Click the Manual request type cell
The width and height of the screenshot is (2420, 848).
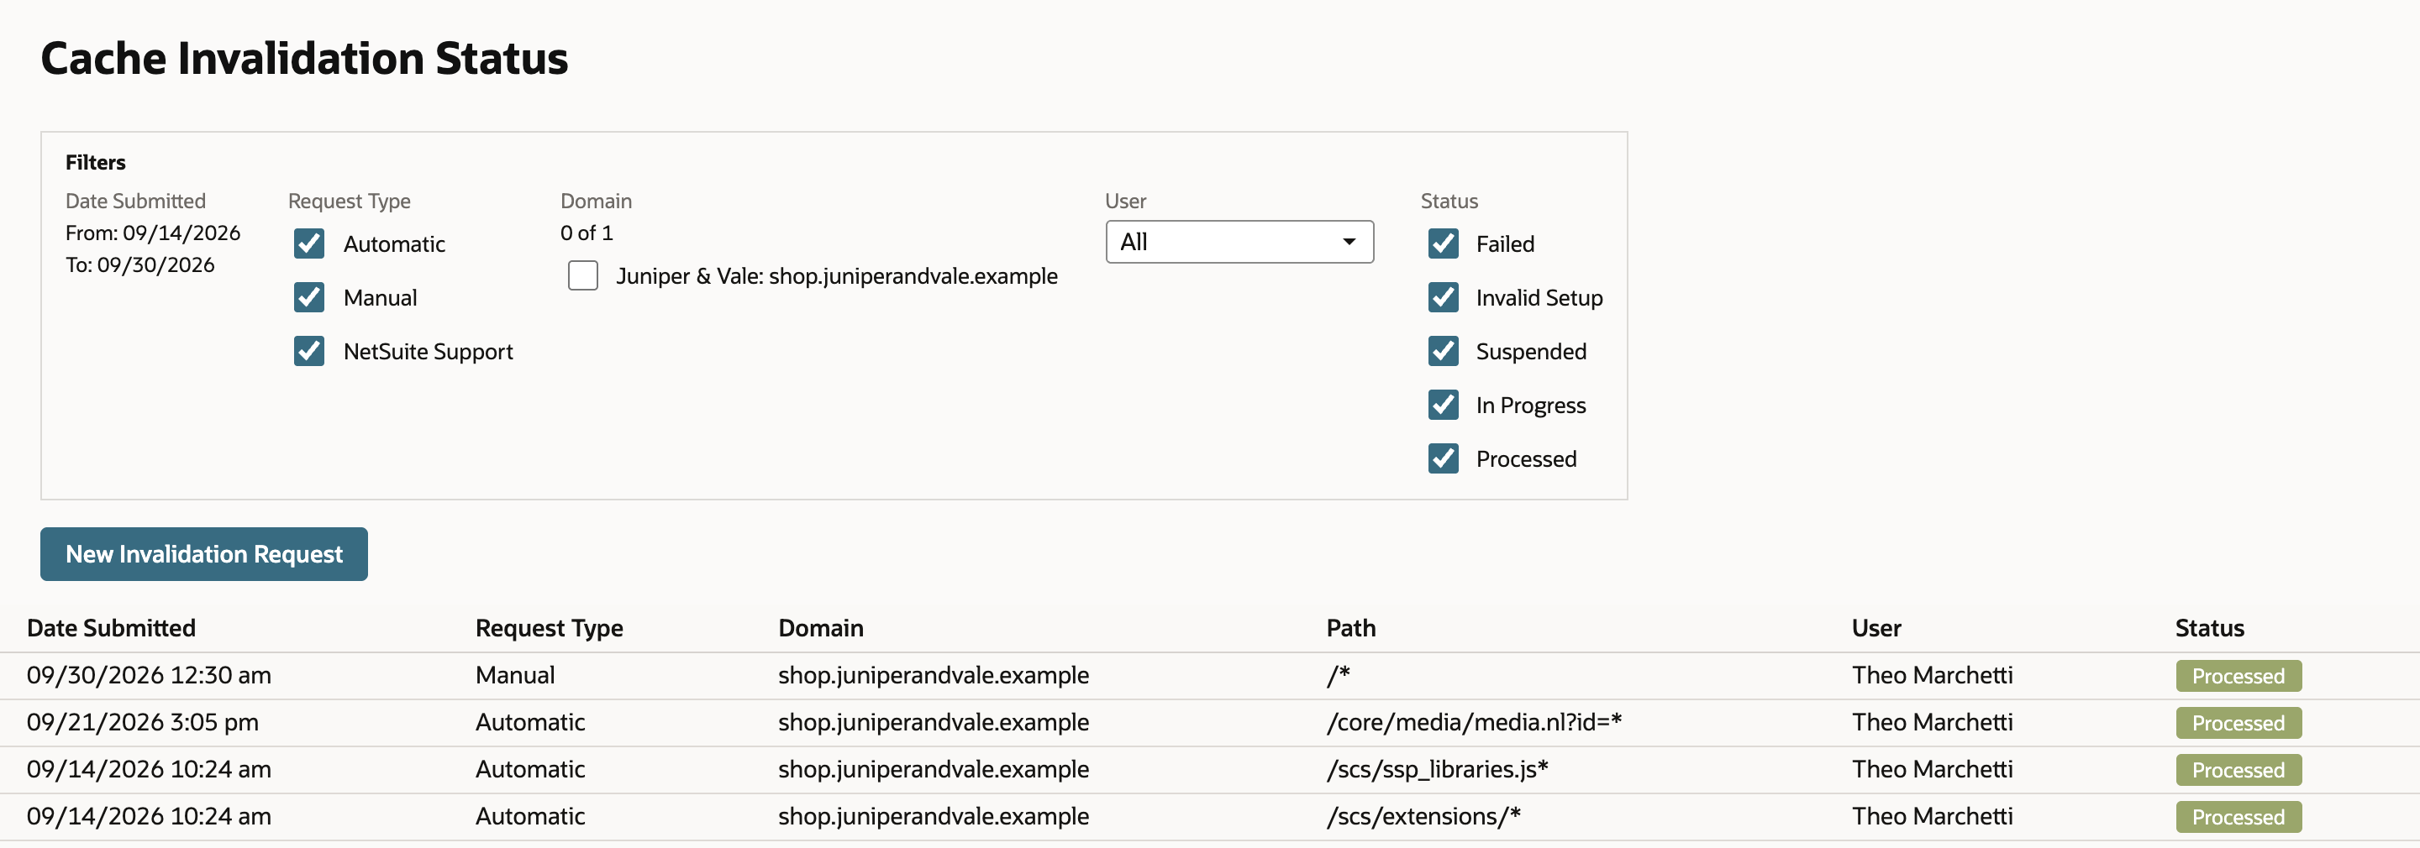click(x=515, y=675)
